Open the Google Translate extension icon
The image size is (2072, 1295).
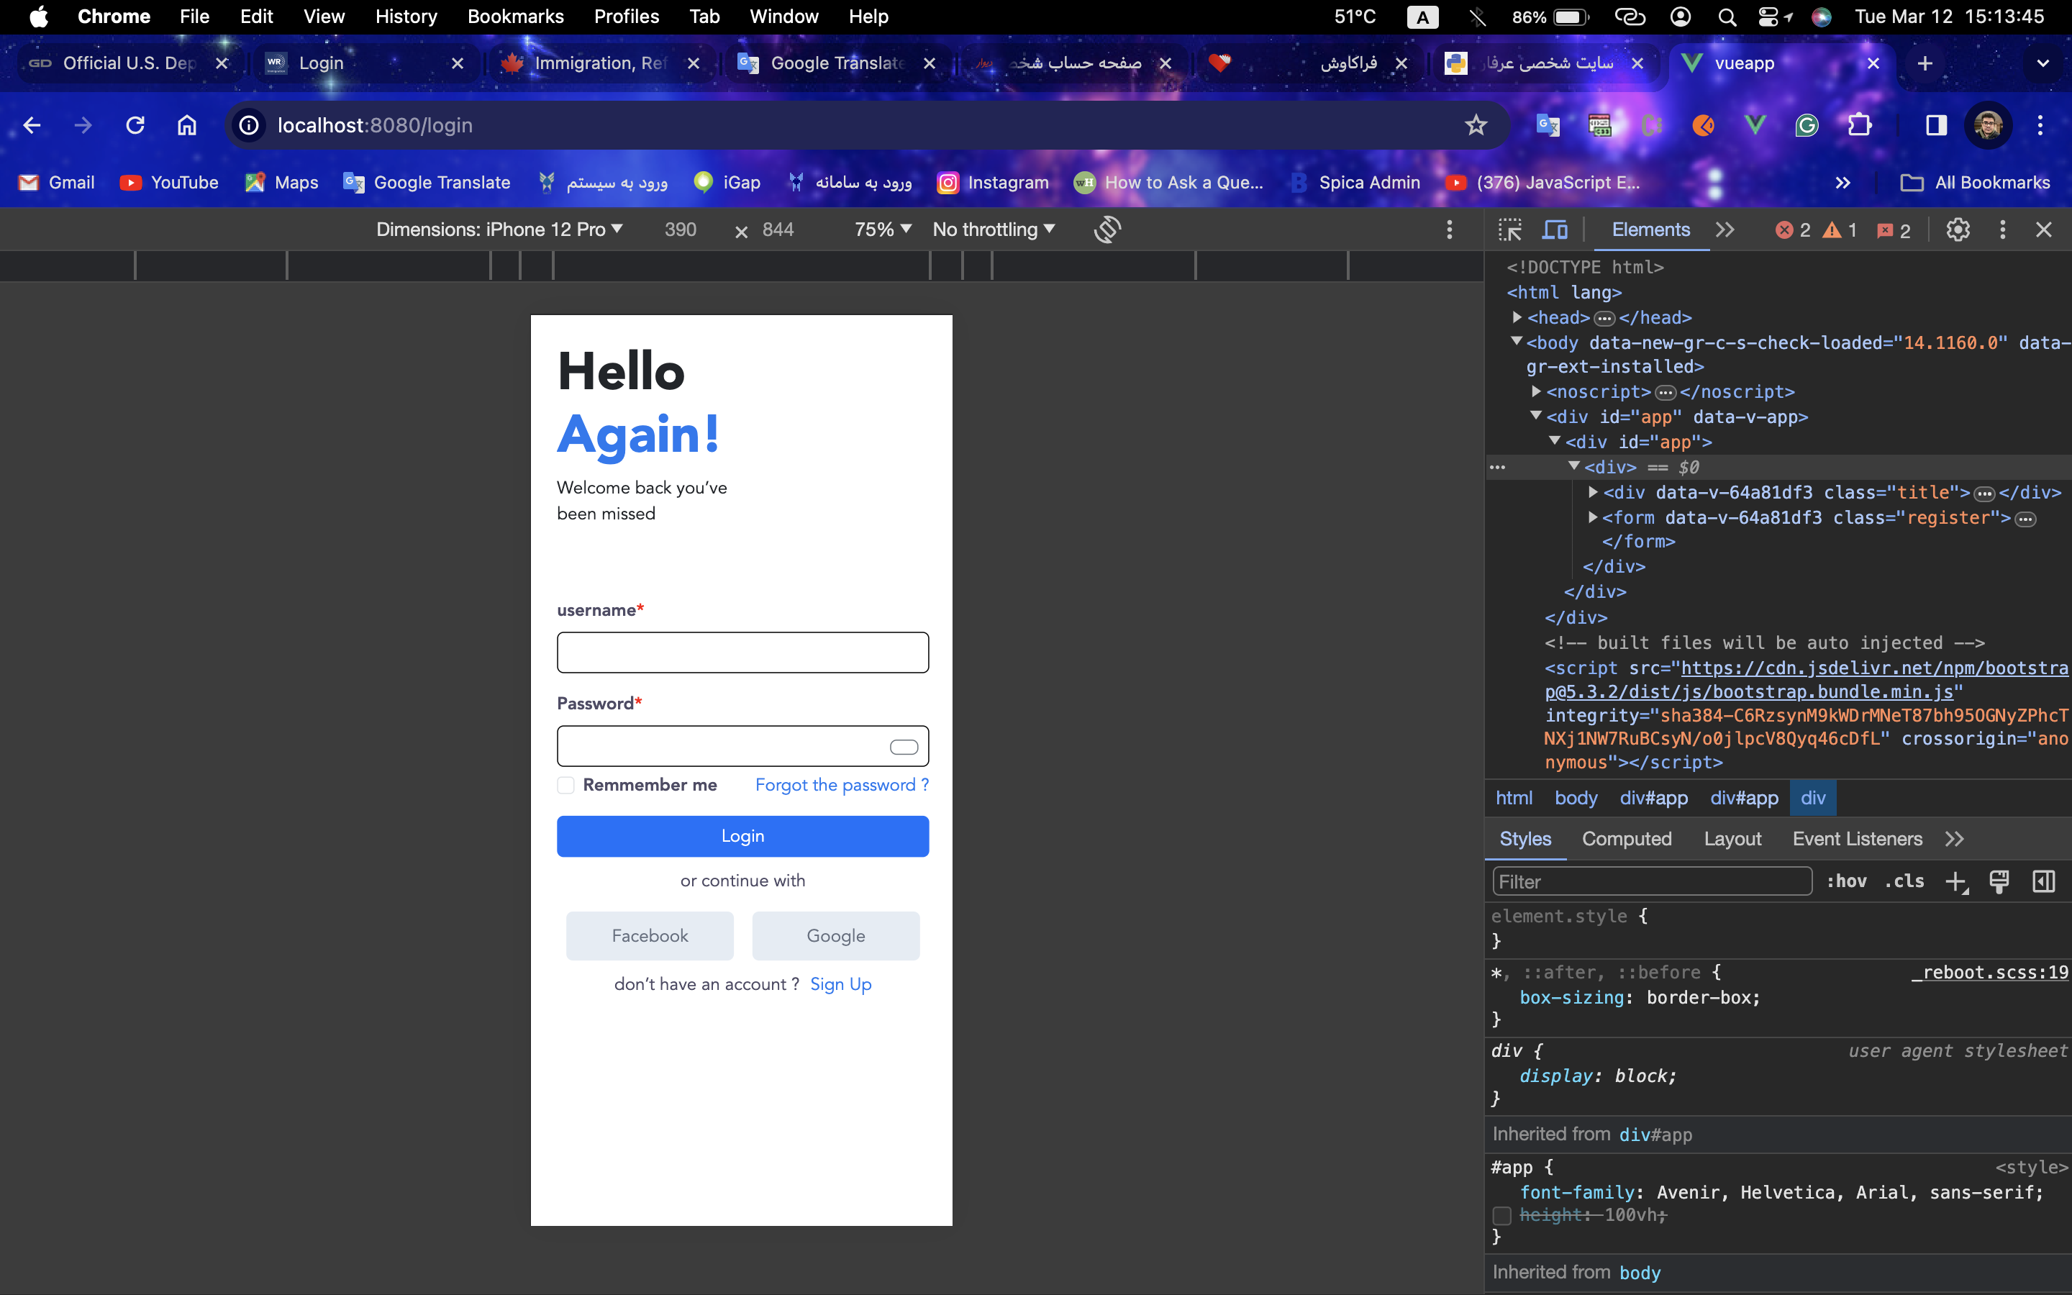point(1548,126)
